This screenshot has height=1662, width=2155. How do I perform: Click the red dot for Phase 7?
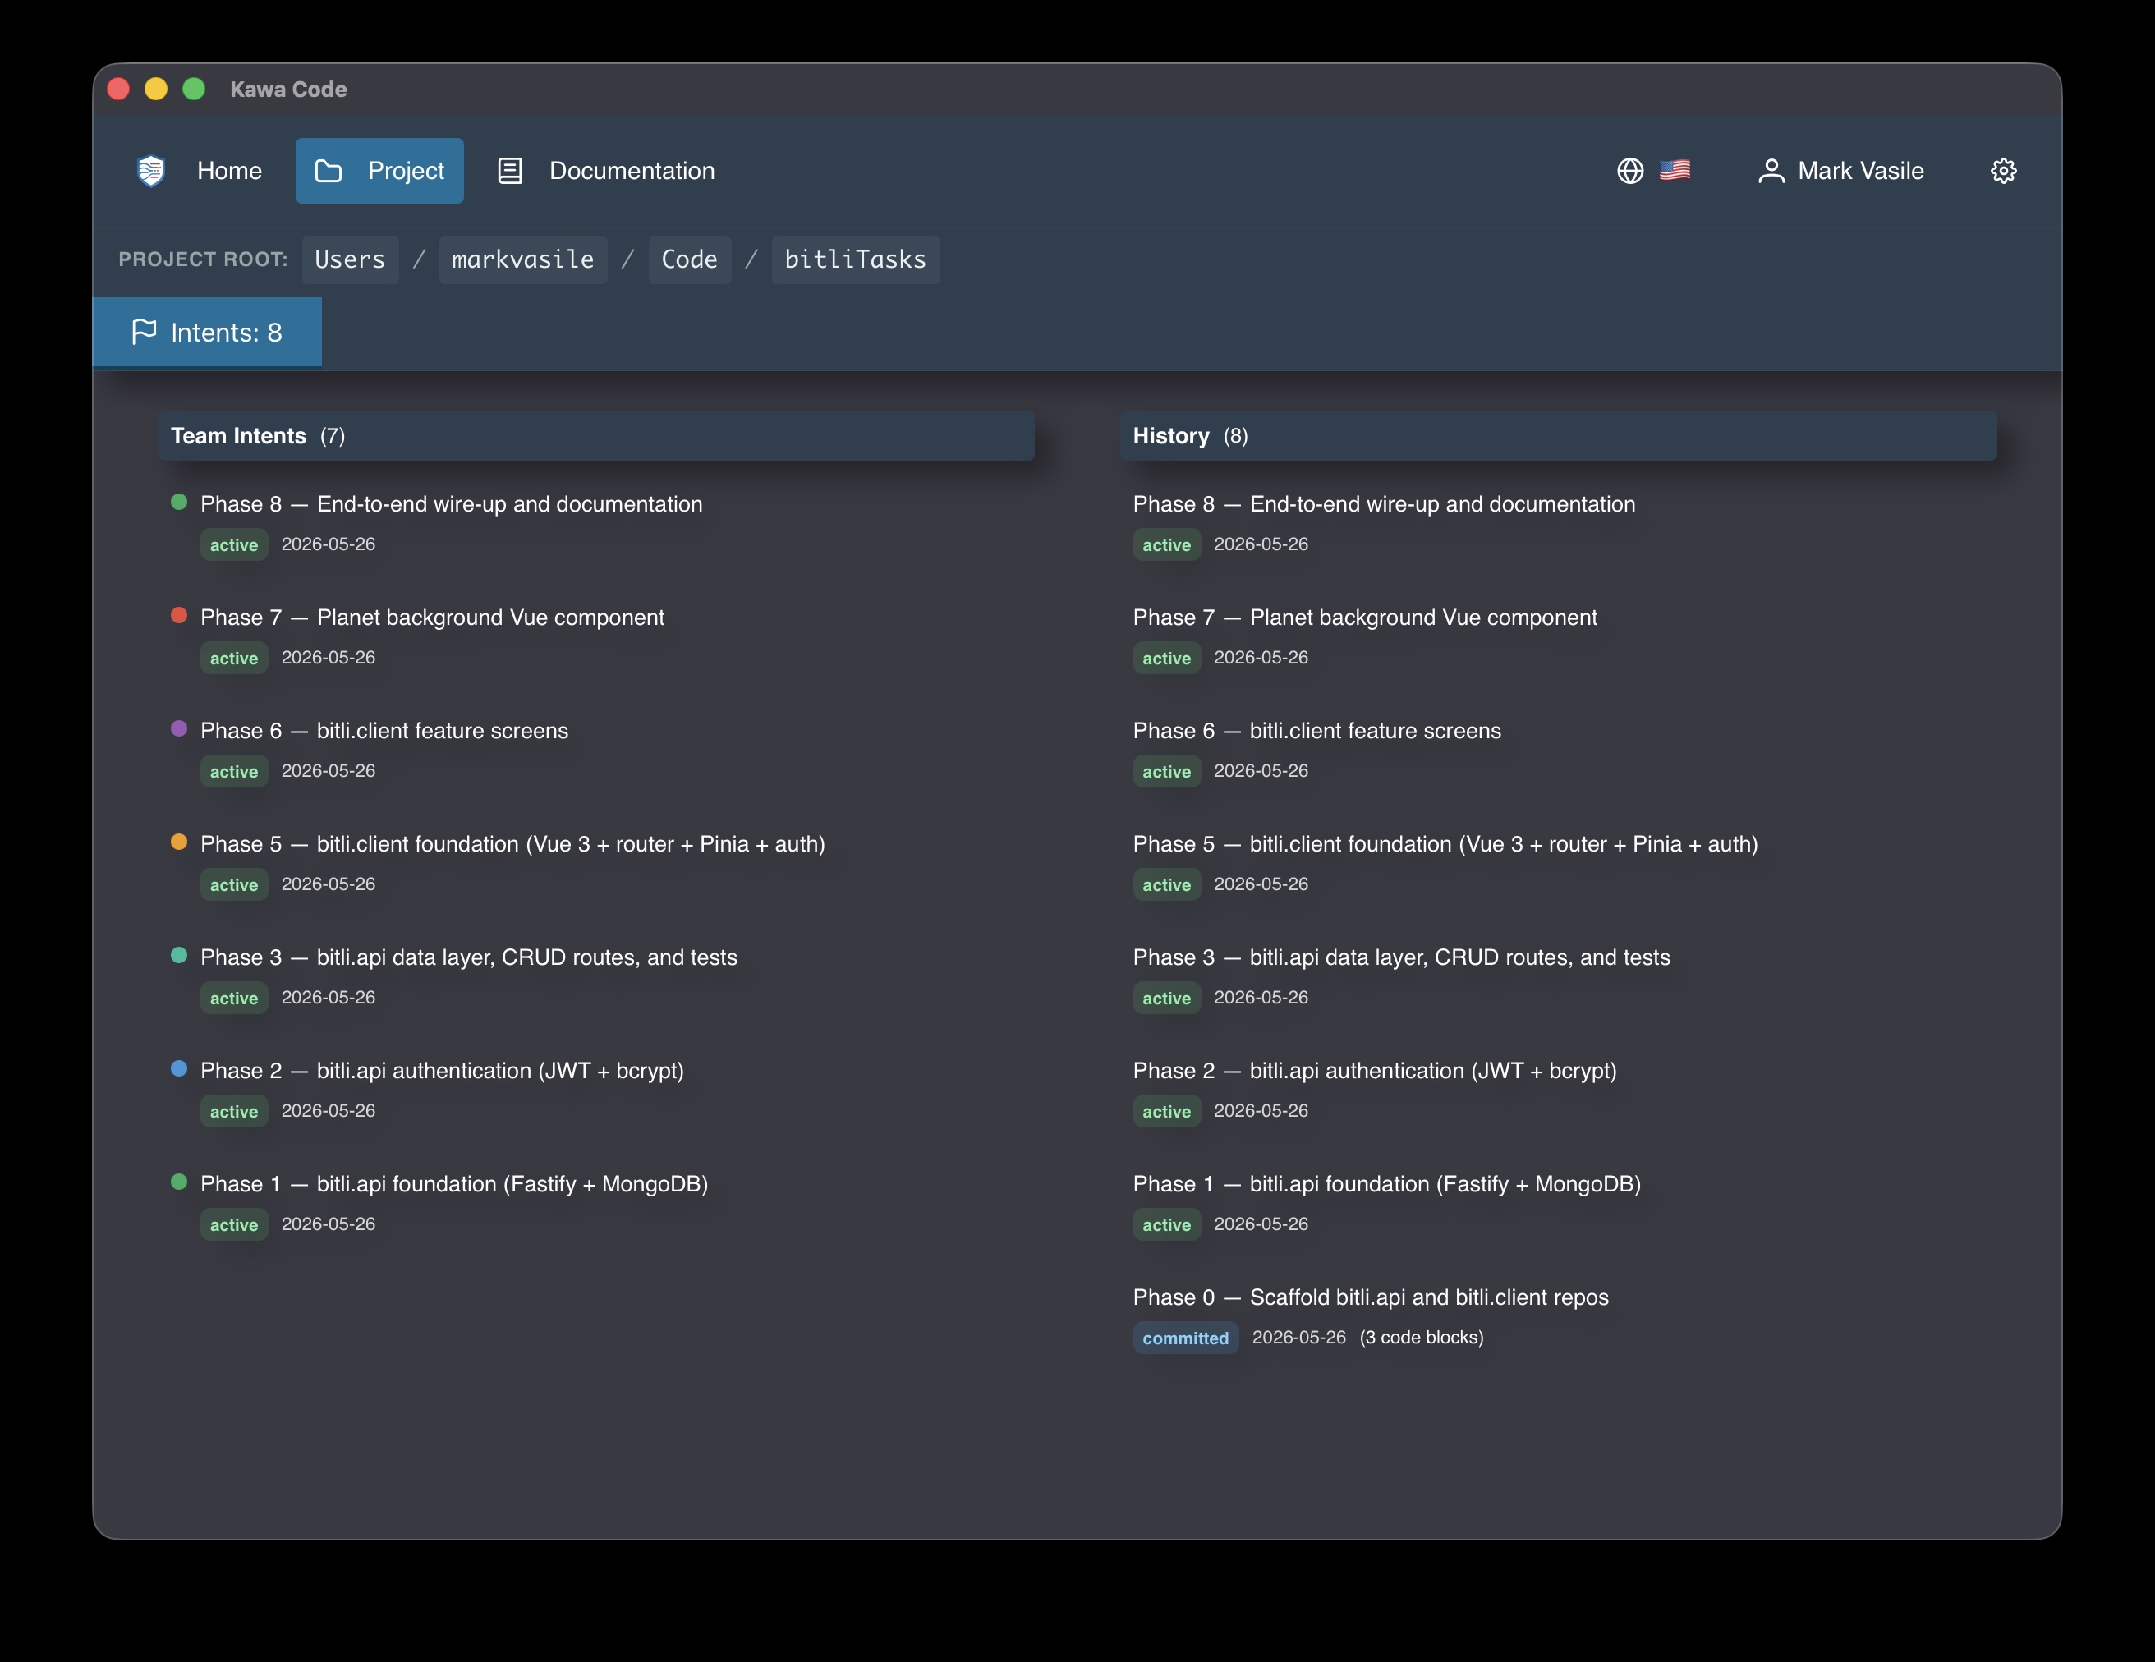pyautogui.click(x=178, y=616)
